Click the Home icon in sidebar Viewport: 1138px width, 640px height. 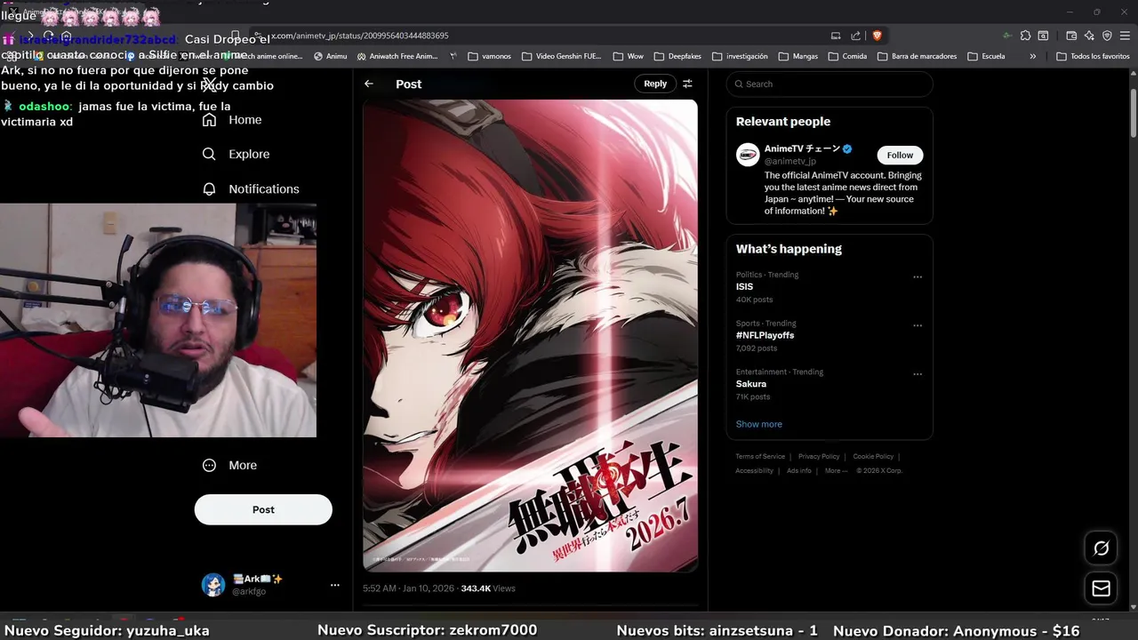click(209, 120)
